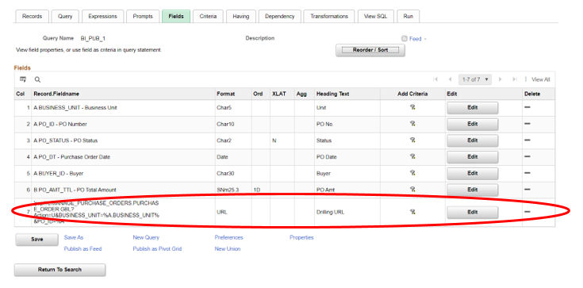The image size is (583, 288).
Task: Click the Reorder / Sort button
Action: [370, 50]
